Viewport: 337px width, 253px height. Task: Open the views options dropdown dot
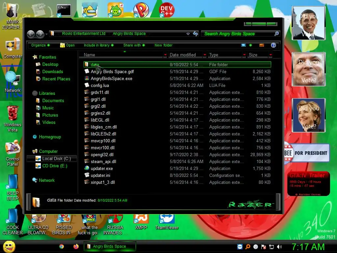coord(250,45)
